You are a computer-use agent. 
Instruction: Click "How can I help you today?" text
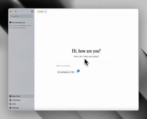(86, 57)
